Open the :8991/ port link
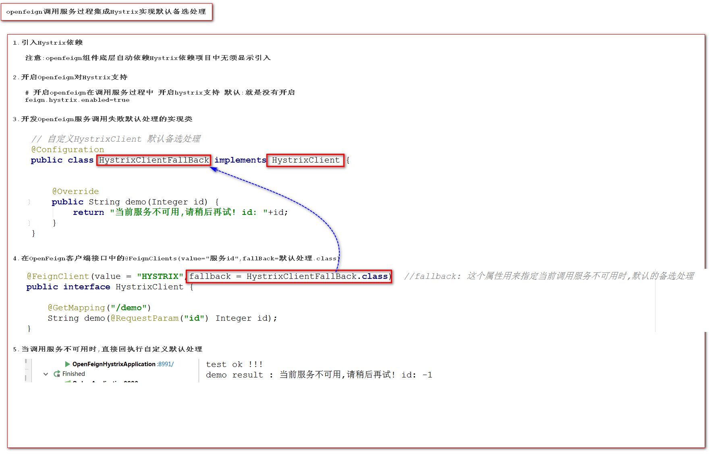Screen dimensions: 720x470 click(166, 364)
